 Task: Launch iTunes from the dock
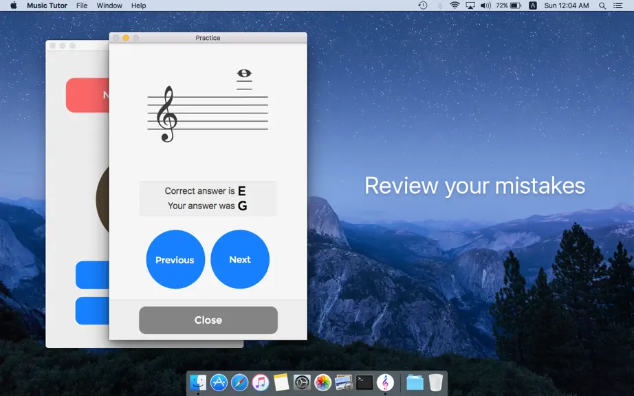click(x=261, y=382)
